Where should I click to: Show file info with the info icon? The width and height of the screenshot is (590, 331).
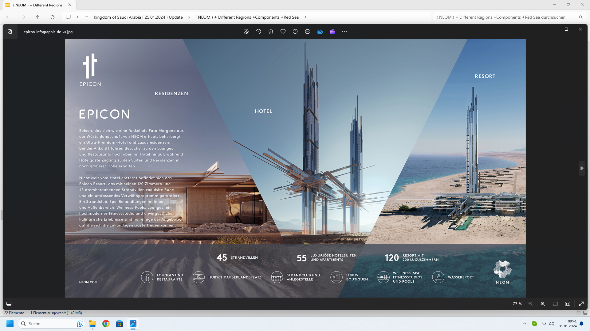pyautogui.click(x=295, y=32)
